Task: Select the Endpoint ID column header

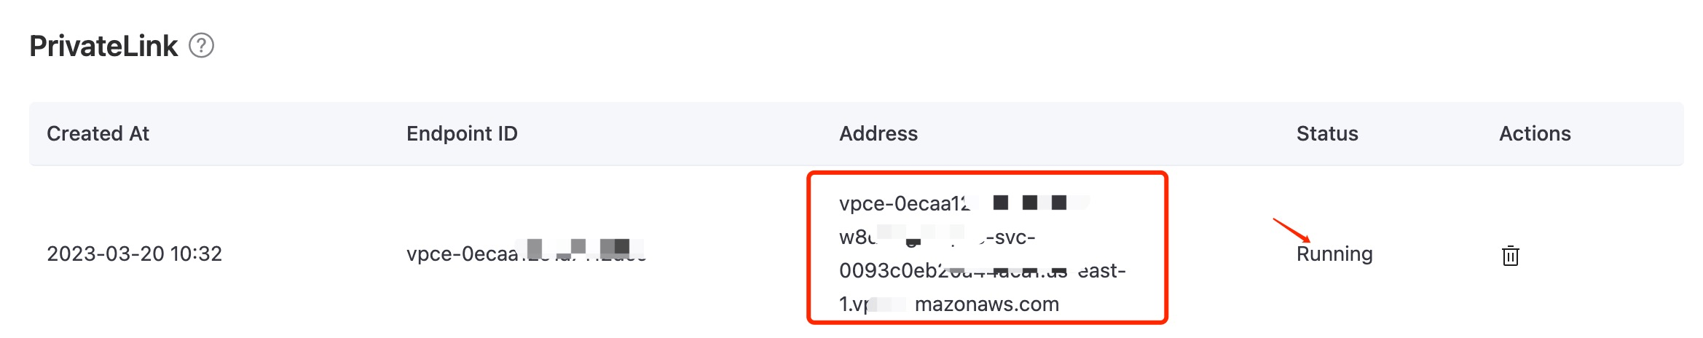Action: 462,134
